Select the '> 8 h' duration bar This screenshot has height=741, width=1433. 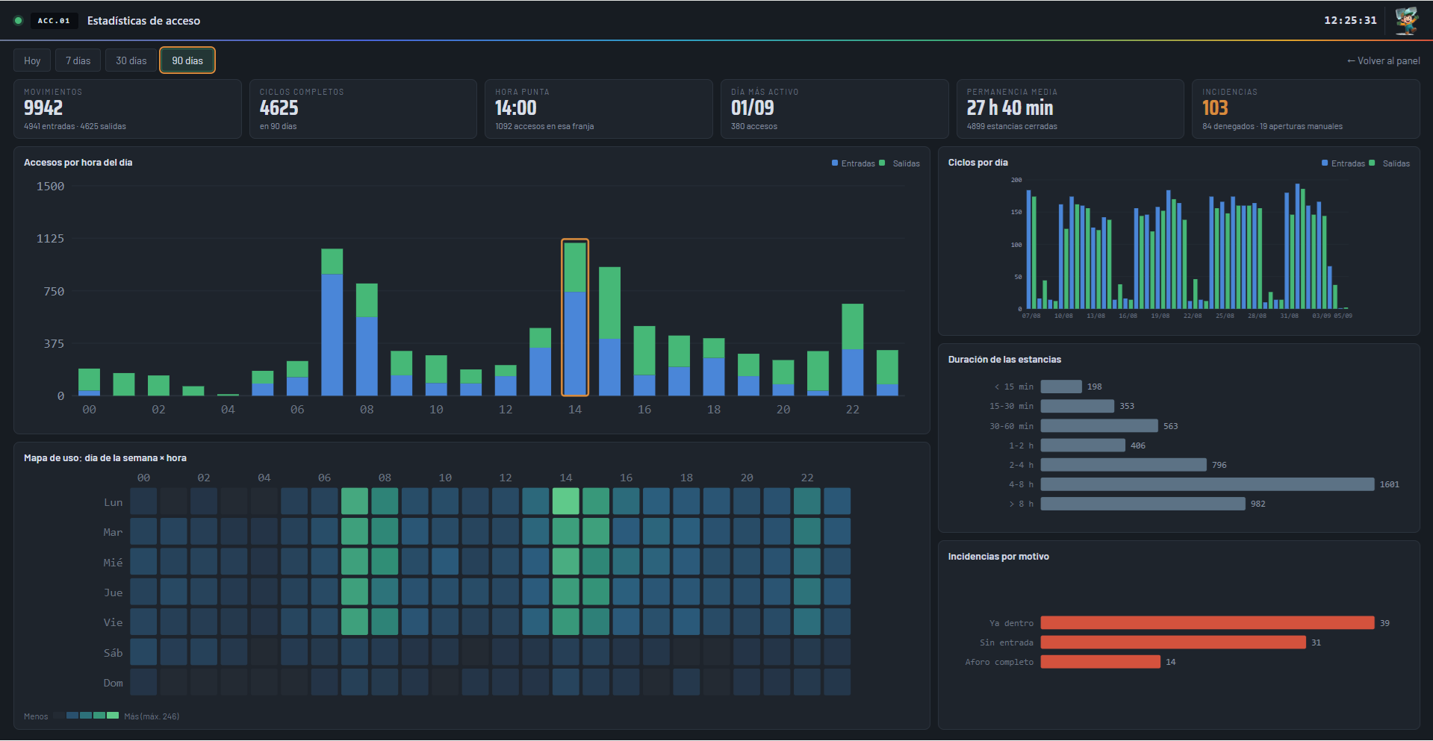click(x=1143, y=504)
